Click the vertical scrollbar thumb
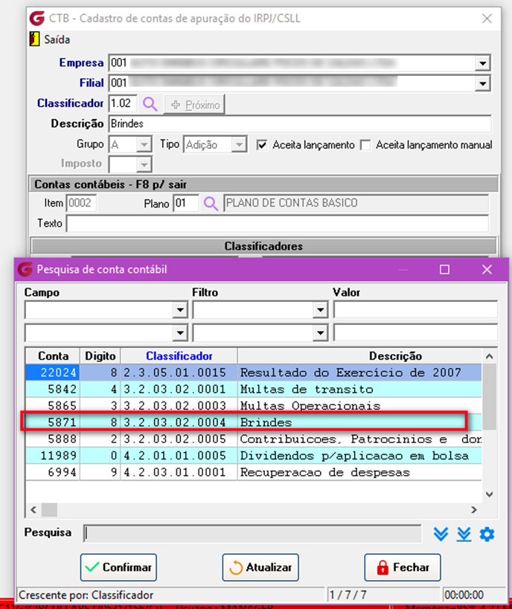This screenshot has height=609, width=512. [490, 396]
